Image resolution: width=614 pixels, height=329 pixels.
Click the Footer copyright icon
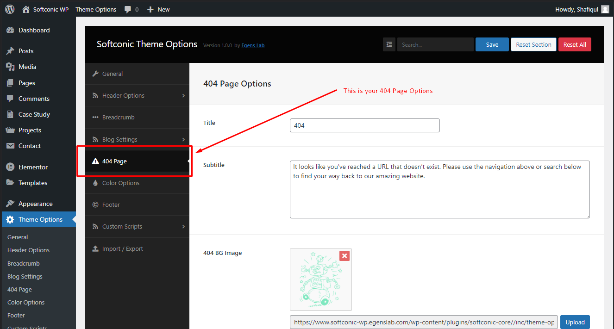click(95, 205)
